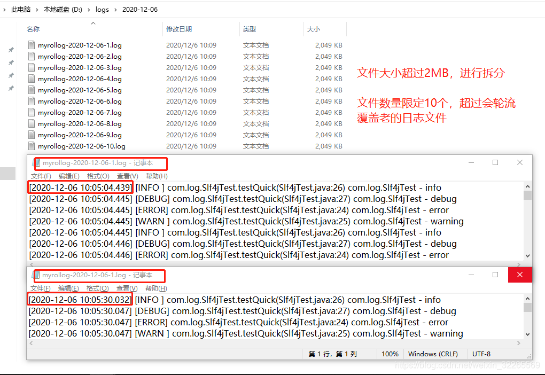
Task: Open 格式(O) menu in upper Notepad window
Action: [x=98, y=176]
